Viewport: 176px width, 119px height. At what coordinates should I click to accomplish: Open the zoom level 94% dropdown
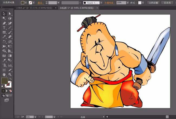click(35, 117)
